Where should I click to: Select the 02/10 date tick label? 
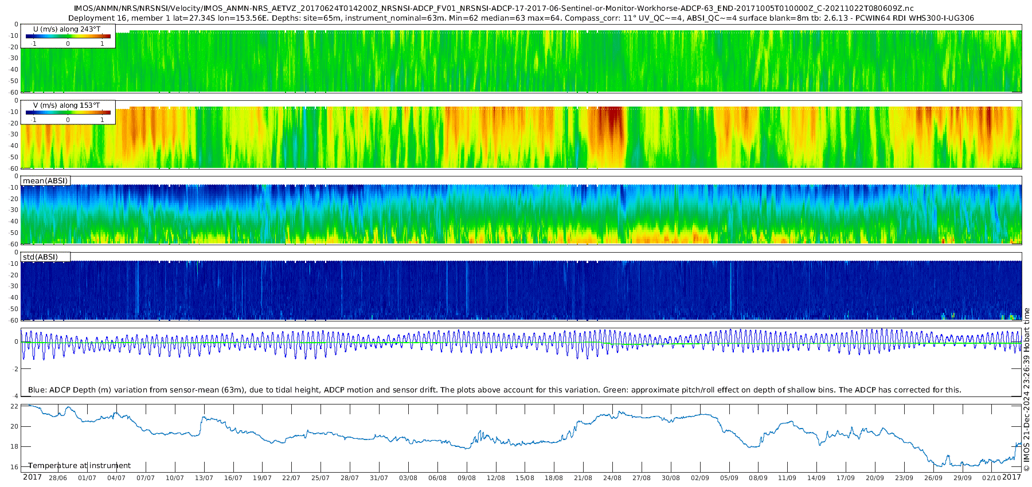991,478
